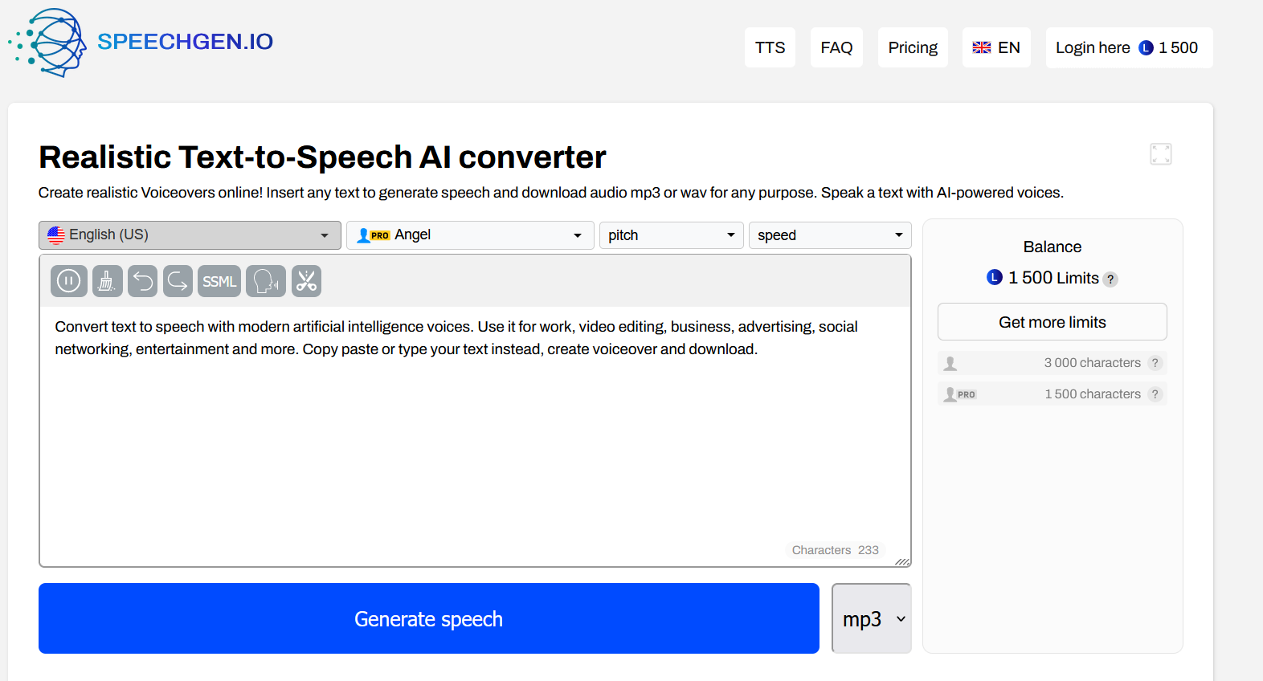The width and height of the screenshot is (1263, 681).
Task: Open the FAQ page
Action: [836, 47]
